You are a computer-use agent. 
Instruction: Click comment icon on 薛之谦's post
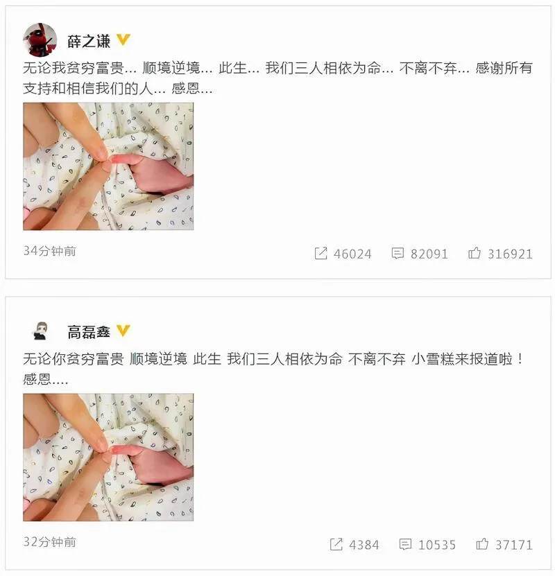398,254
